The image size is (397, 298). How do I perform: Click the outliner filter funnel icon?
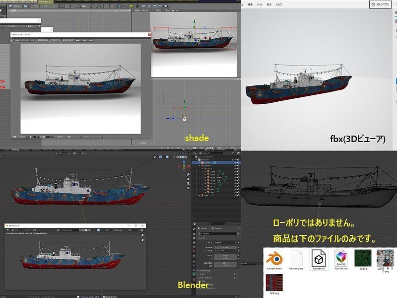pos(233,153)
